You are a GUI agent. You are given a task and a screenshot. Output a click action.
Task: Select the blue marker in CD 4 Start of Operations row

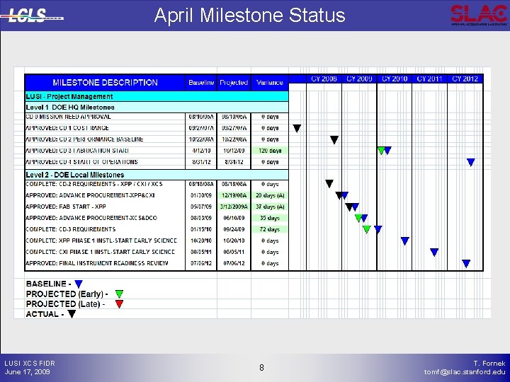point(470,162)
